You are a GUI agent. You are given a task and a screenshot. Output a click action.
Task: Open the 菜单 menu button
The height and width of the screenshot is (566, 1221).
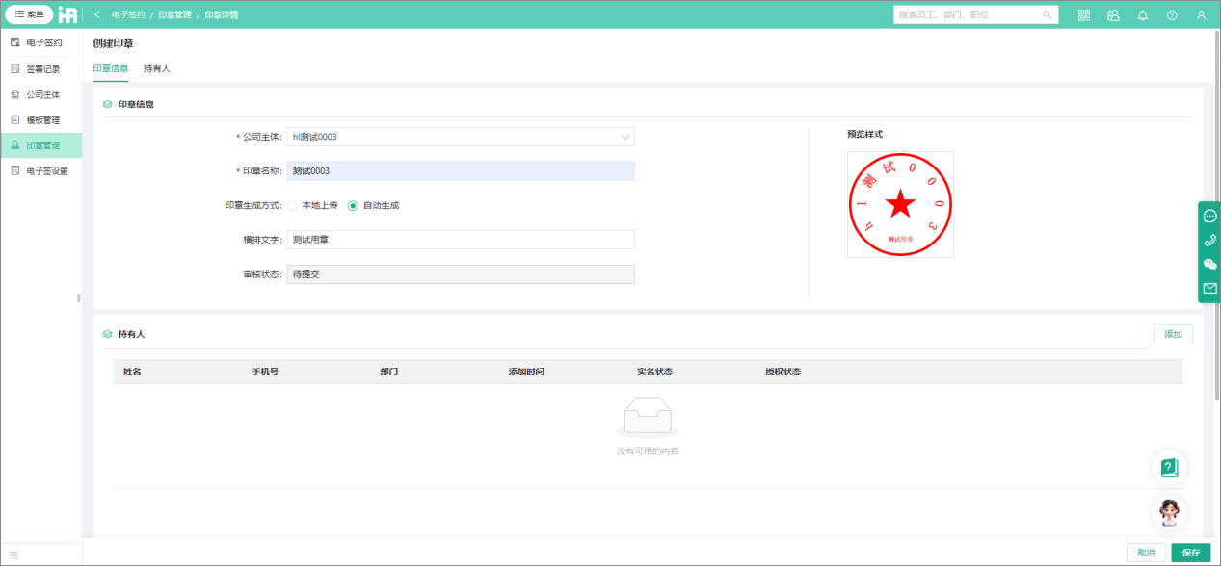[29, 14]
